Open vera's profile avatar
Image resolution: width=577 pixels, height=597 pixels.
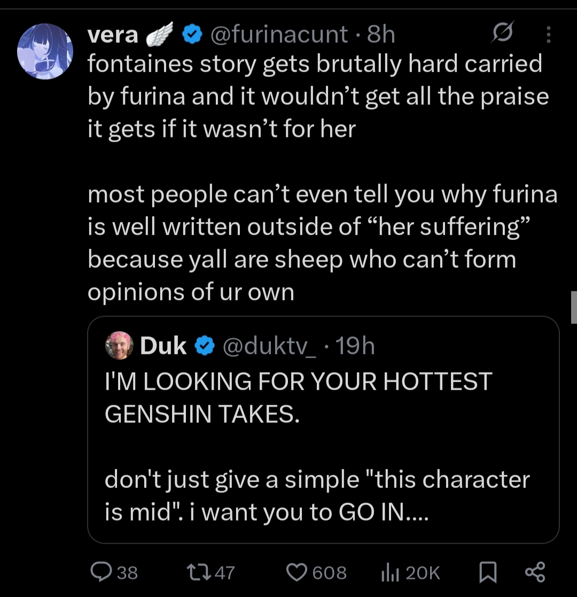click(45, 51)
